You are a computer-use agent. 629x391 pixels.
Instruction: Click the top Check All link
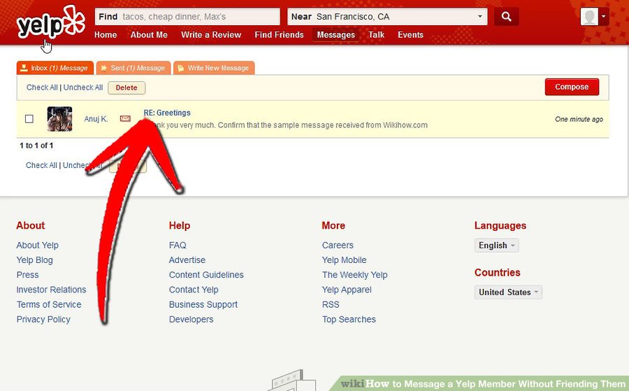coord(42,87)
